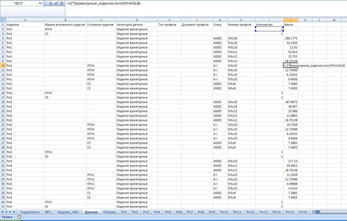Switch to the Содержание sheet tab
The height and width of the screenshot is (221, 347).
tap(30, 212)
